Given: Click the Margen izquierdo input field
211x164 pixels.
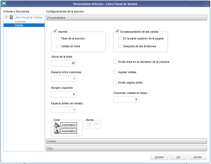Looking at the screenshot, I should (x=64, y=94).
